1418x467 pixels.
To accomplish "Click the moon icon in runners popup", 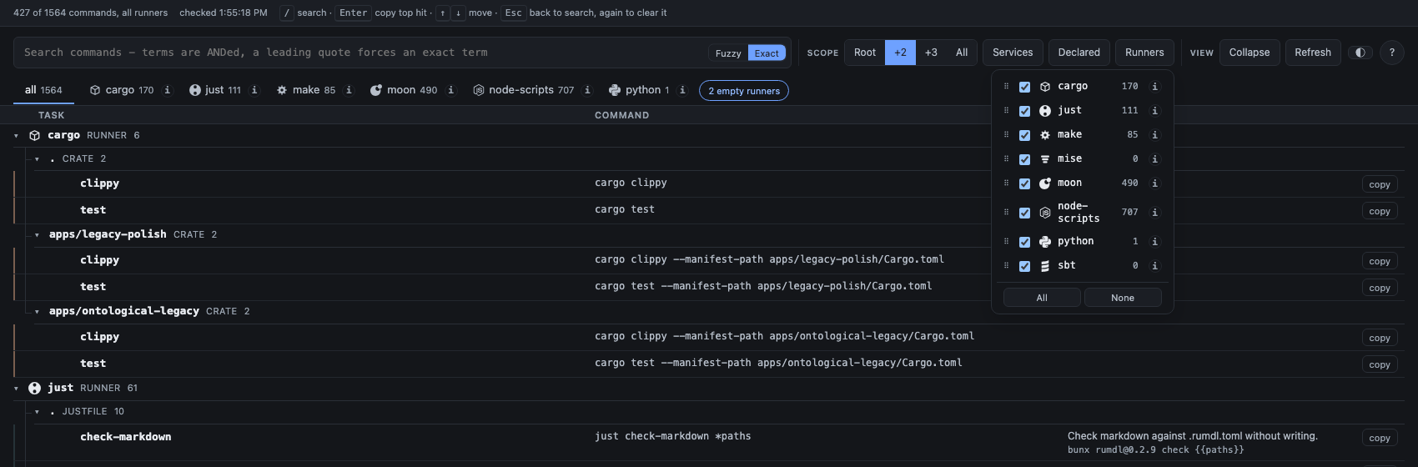I will [x=1044, y=183].
